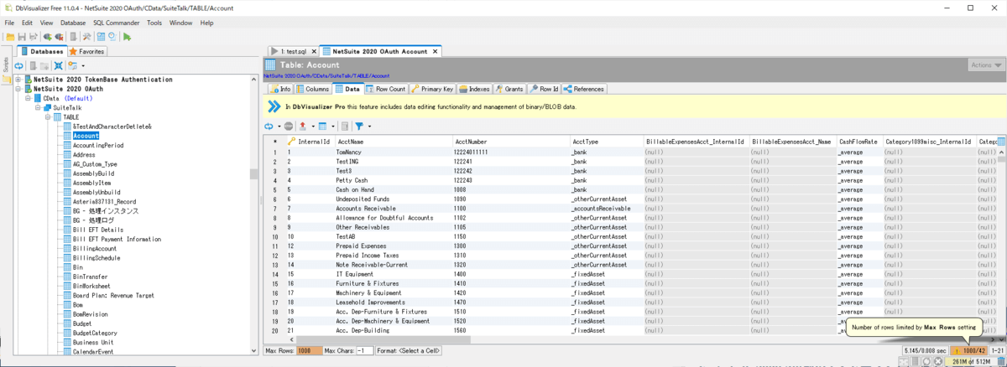The image size is (1007, 367).
Task: Expand NetSuite 2020 TokenBase Authentication node
Action: 18,80
